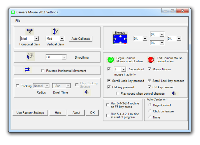Enable Reverse Horizontal Movement checkbox
200x145 pixels.
tap(43, 71)
